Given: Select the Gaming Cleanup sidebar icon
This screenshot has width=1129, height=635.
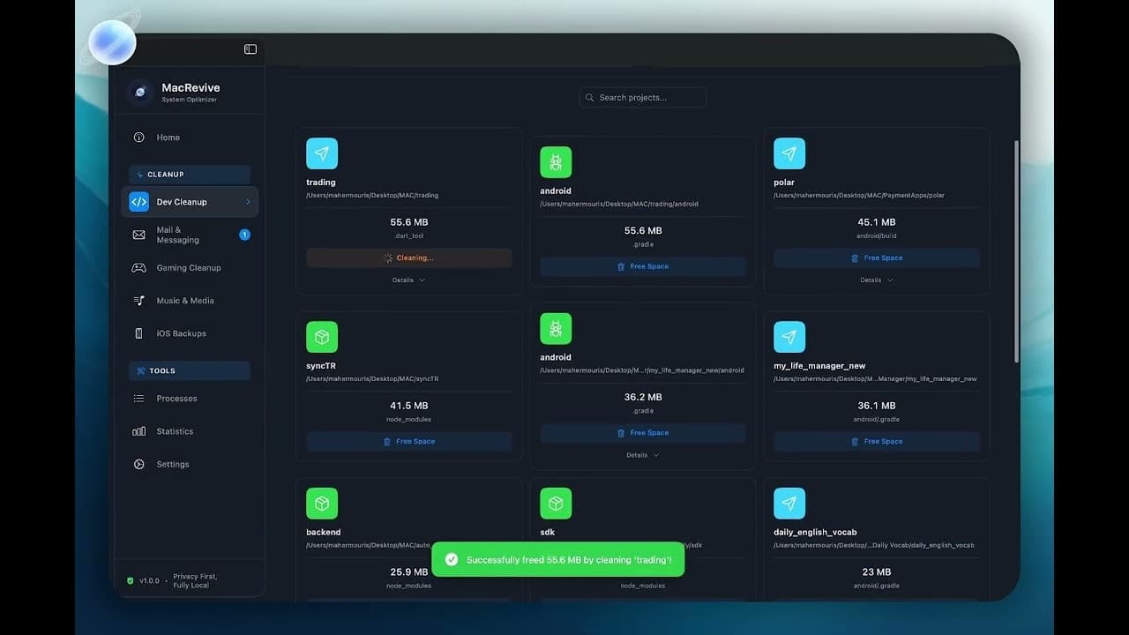Looking at the screenshot, I should point(138,267).
